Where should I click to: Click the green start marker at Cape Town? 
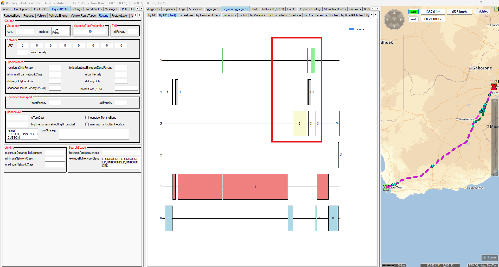[x=386, y=187]
